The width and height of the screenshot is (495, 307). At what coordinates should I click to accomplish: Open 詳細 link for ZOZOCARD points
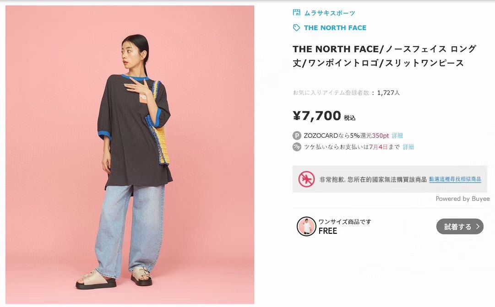click(397, 136)
